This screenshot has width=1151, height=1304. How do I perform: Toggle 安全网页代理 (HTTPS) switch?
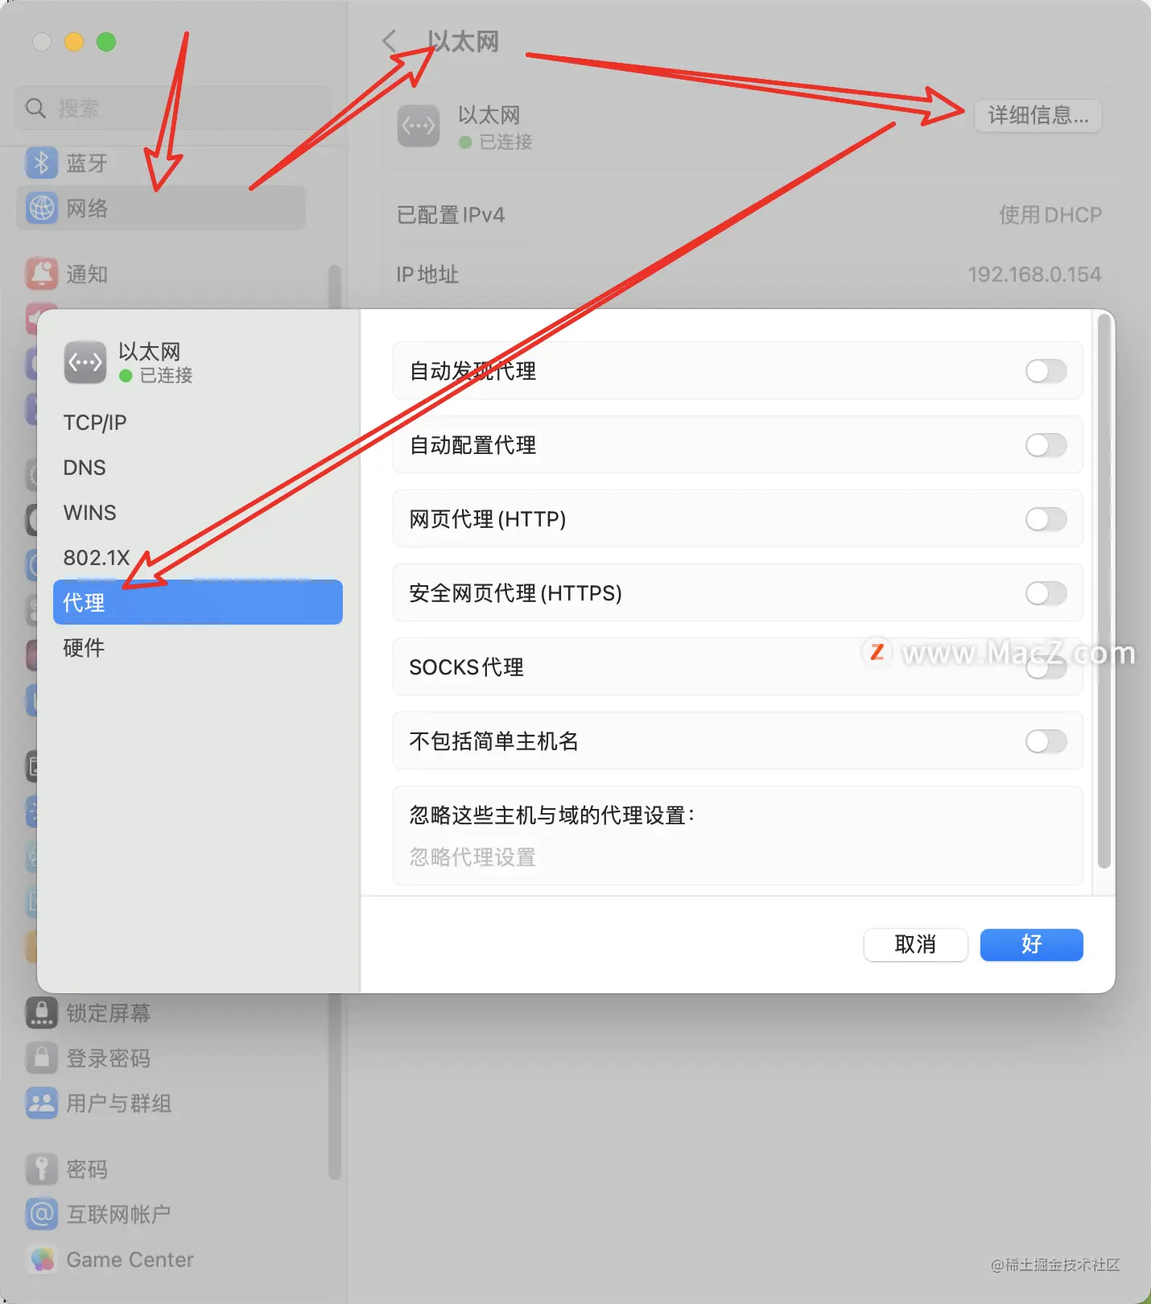point(1046,593)
